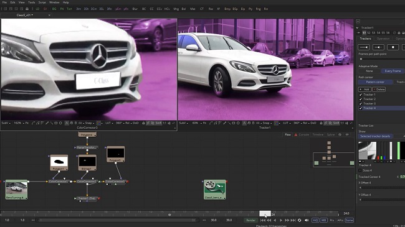The image size is (405, 227).
Task: Open the left viewer Snap dropdown
Action: [89, 123]
